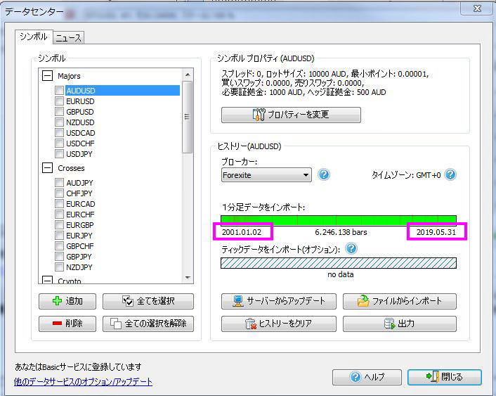Collapse the Majors group
Screen dimensions: 496x396
(x=47, y=76)
